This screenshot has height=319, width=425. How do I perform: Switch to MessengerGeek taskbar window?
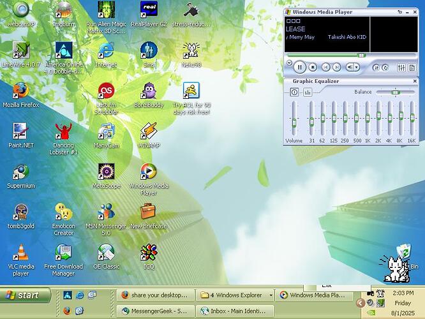[156, 311]
